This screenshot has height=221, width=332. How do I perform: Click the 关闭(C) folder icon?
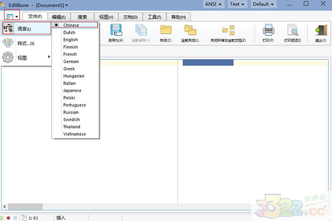[x=165, y=30]
